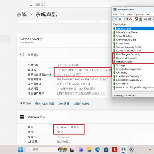Viewport: 154px width, 154px height.
Task: Click the 12th Gen Intel Core processor value
Action: click(84, 70)
